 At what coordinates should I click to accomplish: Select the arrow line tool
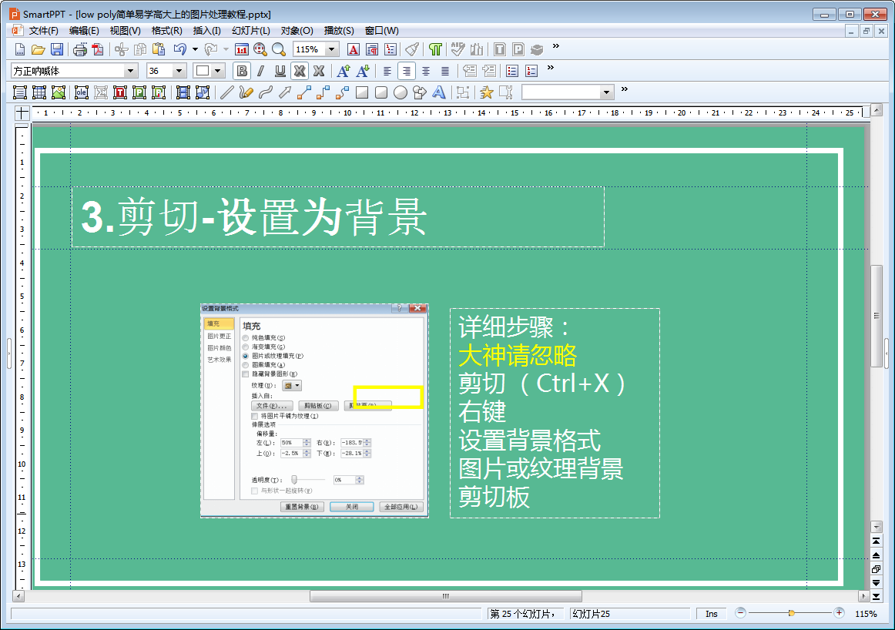click(285, 92)
